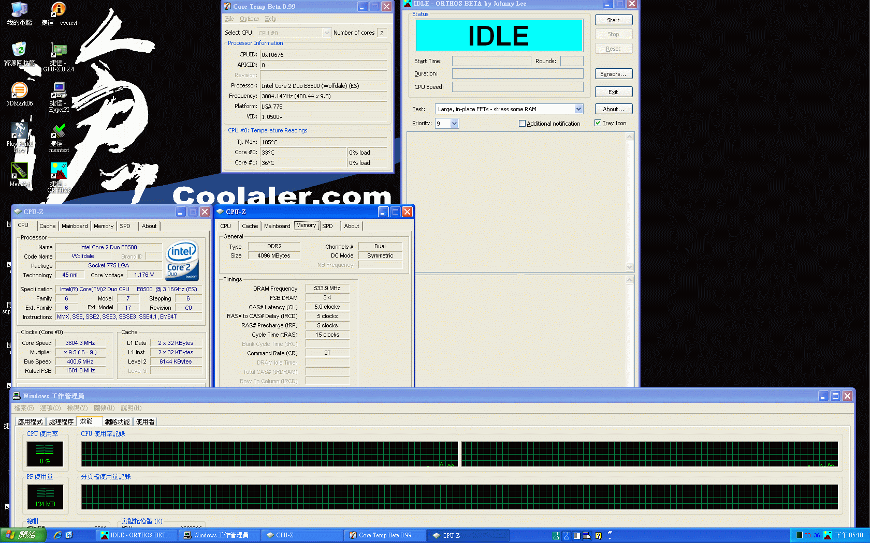Click the Rounds field in ORTHOS
The height and width of the screenshot is (543, 870).
pyautogui.click(x=572, y=61)
